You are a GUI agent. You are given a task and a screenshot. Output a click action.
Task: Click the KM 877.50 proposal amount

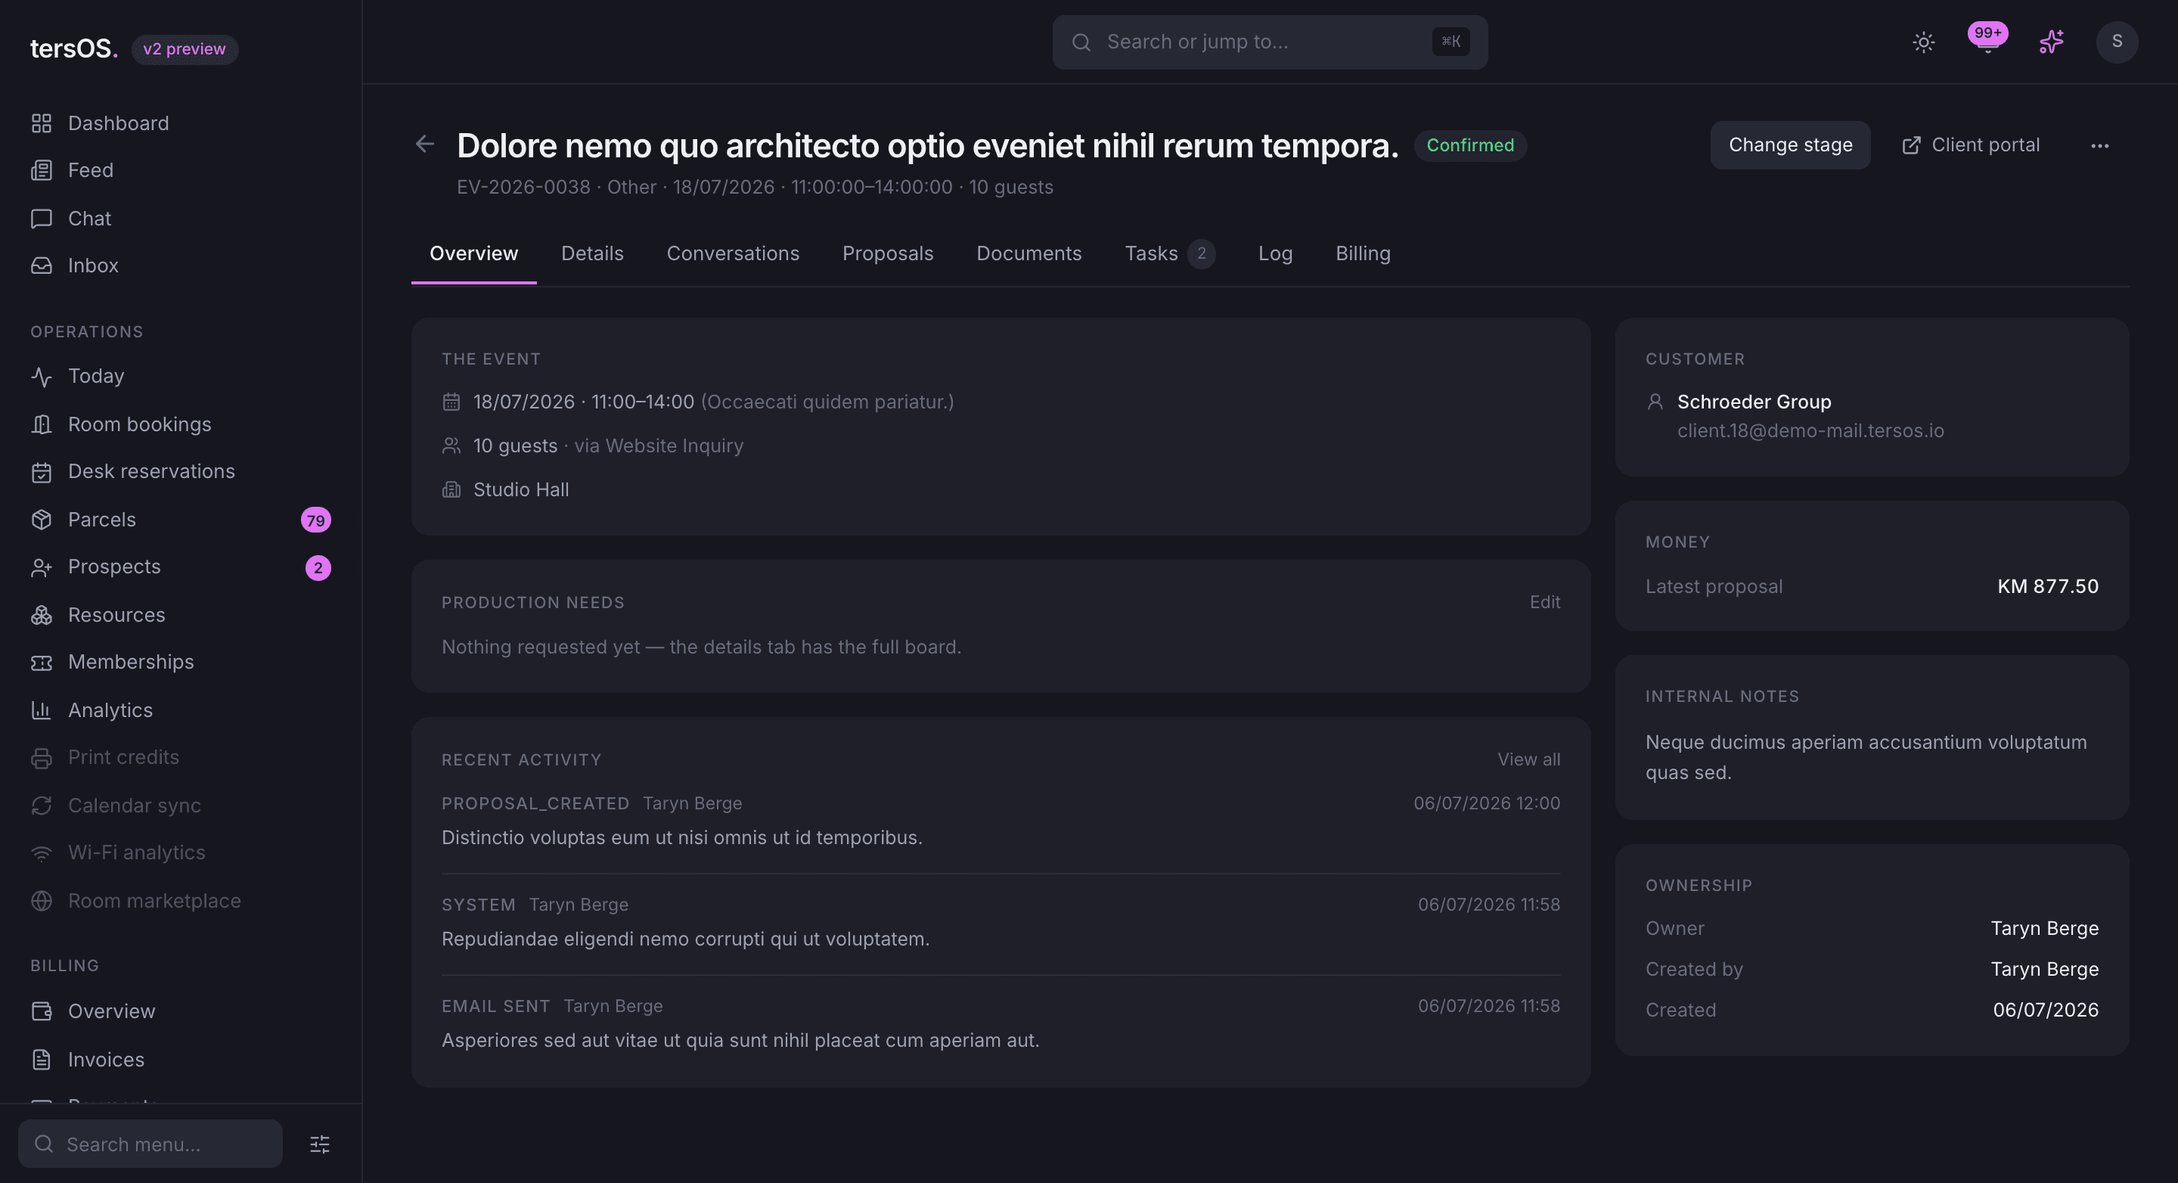[2048, 586]
